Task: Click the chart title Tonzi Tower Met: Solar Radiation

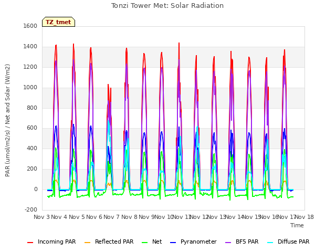Action: click(x=167, y=6)
